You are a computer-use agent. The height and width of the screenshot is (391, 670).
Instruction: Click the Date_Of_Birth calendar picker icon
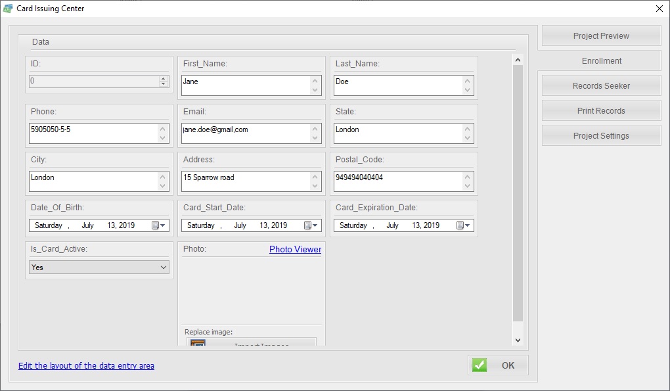pos(156,225)
